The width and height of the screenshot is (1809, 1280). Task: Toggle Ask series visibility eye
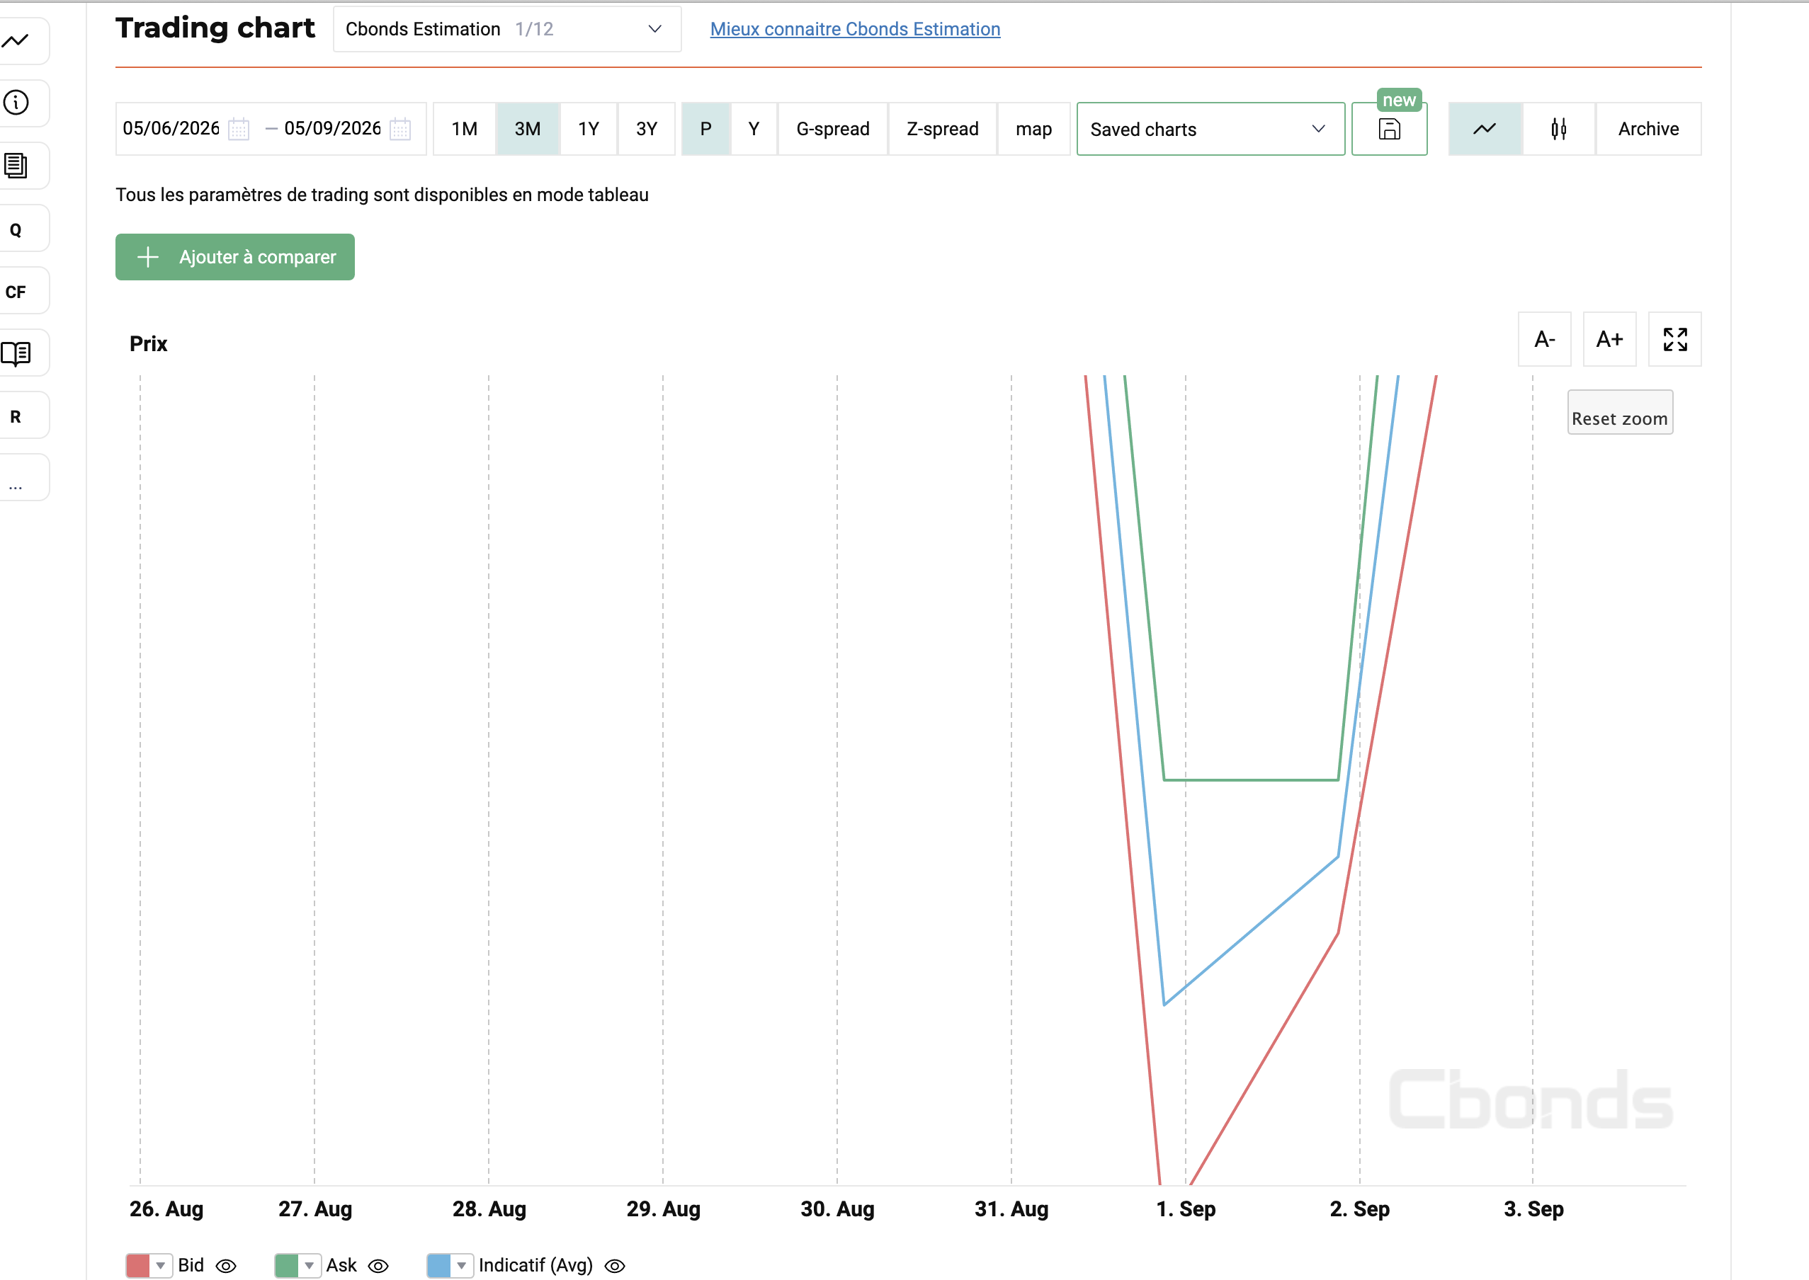pyautogui.click(x=378, y=1266)
